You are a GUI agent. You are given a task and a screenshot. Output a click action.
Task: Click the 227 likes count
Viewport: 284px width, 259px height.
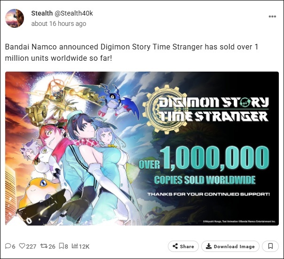[x=31, y=246]
